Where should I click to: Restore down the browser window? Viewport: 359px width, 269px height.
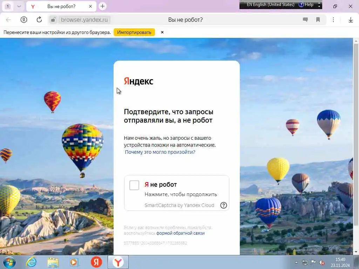coord(335,6)
